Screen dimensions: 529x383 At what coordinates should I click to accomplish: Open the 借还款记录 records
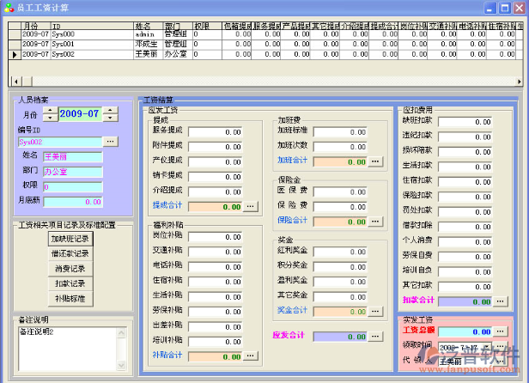click(70, 253)
